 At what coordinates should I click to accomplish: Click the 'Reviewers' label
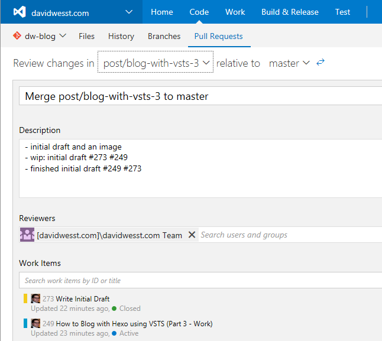(x=37, y=218)
